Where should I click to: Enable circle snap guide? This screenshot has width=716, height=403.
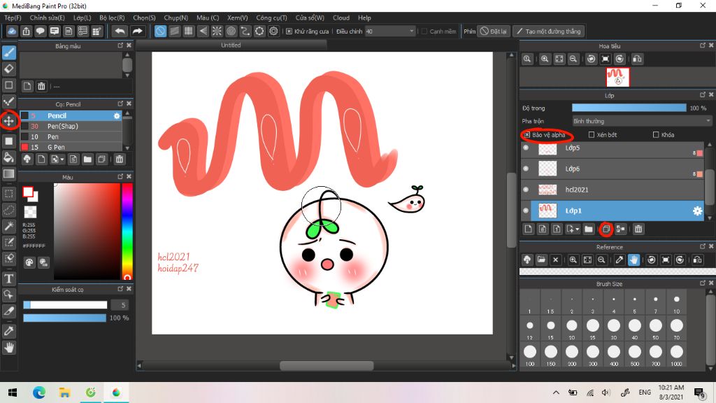tap(231, 31)
